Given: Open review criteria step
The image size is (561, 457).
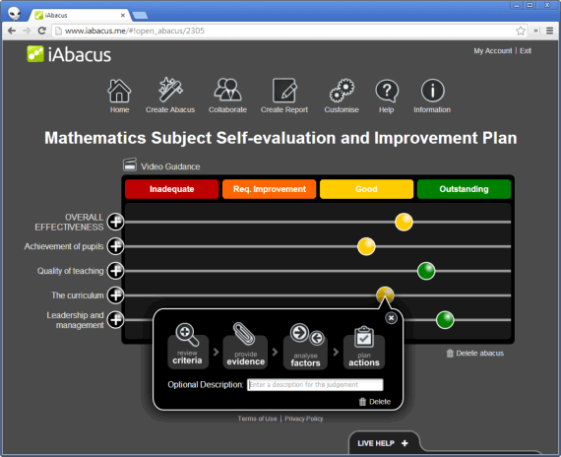Looking at the screenshot, I should (x=188, y=346).
